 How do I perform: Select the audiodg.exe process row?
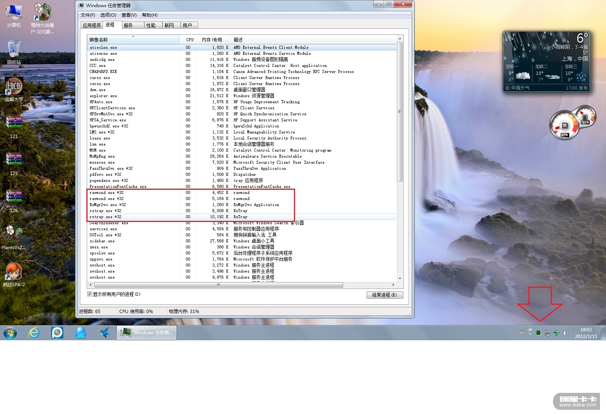coord(242,60)
